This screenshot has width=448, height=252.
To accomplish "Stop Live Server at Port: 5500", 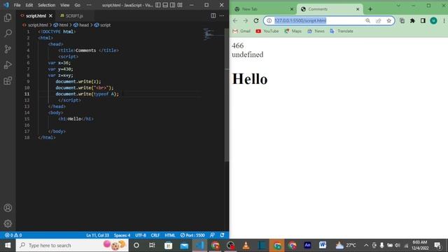I will (x=192, y=235).
